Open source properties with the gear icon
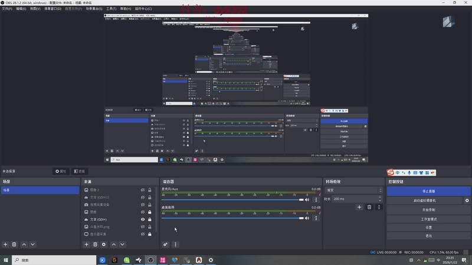This screenshot has width=472, height=265. [x=104, y=244]
